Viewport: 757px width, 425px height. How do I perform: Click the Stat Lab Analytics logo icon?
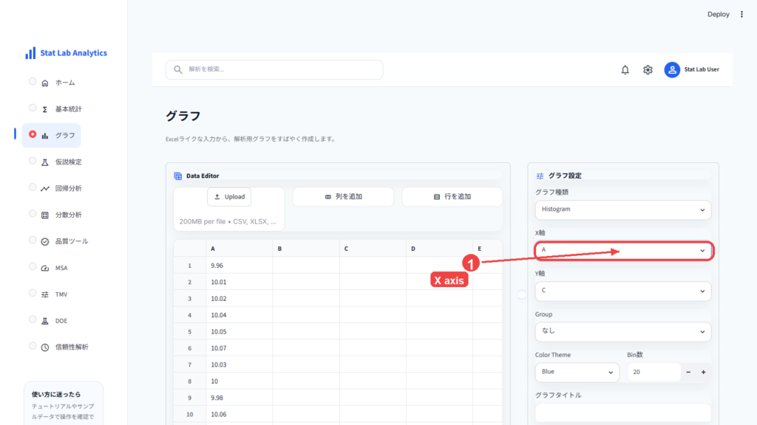coord(30,53)
